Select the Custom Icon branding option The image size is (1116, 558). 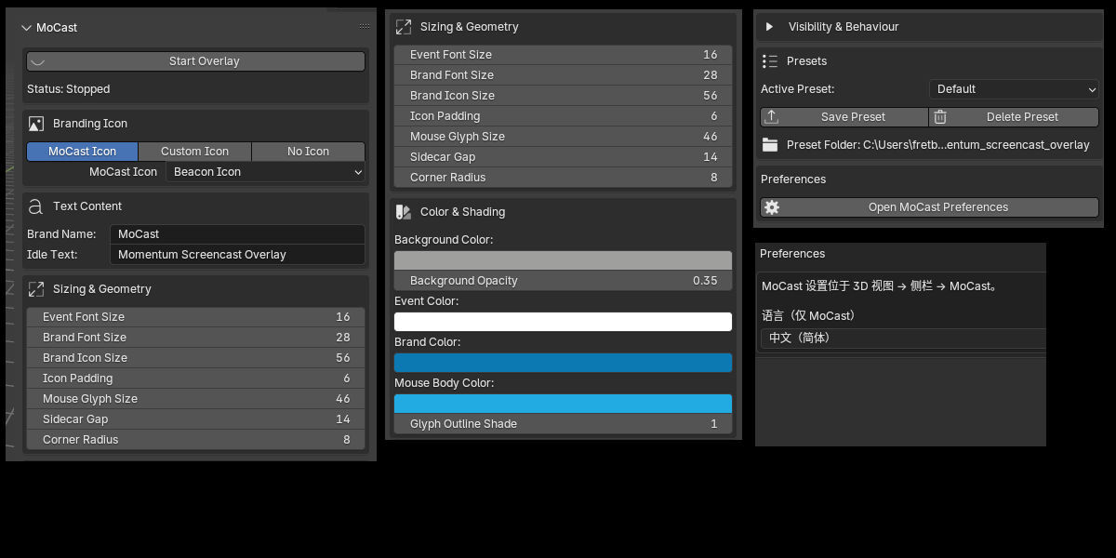point(194,152)
